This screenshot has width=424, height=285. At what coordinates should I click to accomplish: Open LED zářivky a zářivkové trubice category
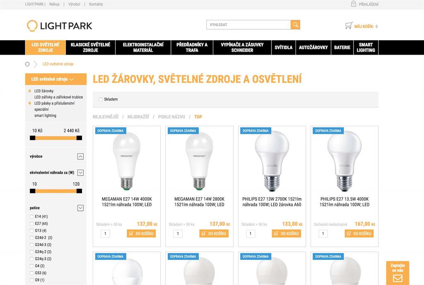click(58, 97)
